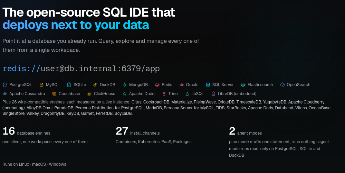
Task: Select the Couchbase label
Action: point(69,94)
